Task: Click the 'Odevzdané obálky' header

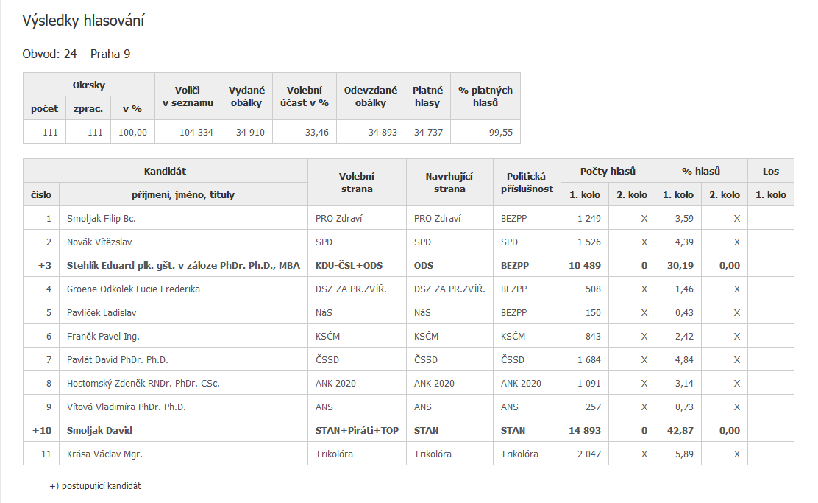Action: [x=371, y=96]
